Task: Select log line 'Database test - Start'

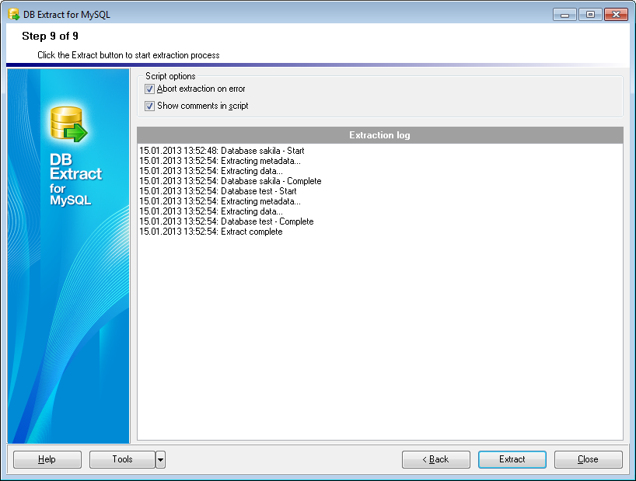Action: coord(218,191)
